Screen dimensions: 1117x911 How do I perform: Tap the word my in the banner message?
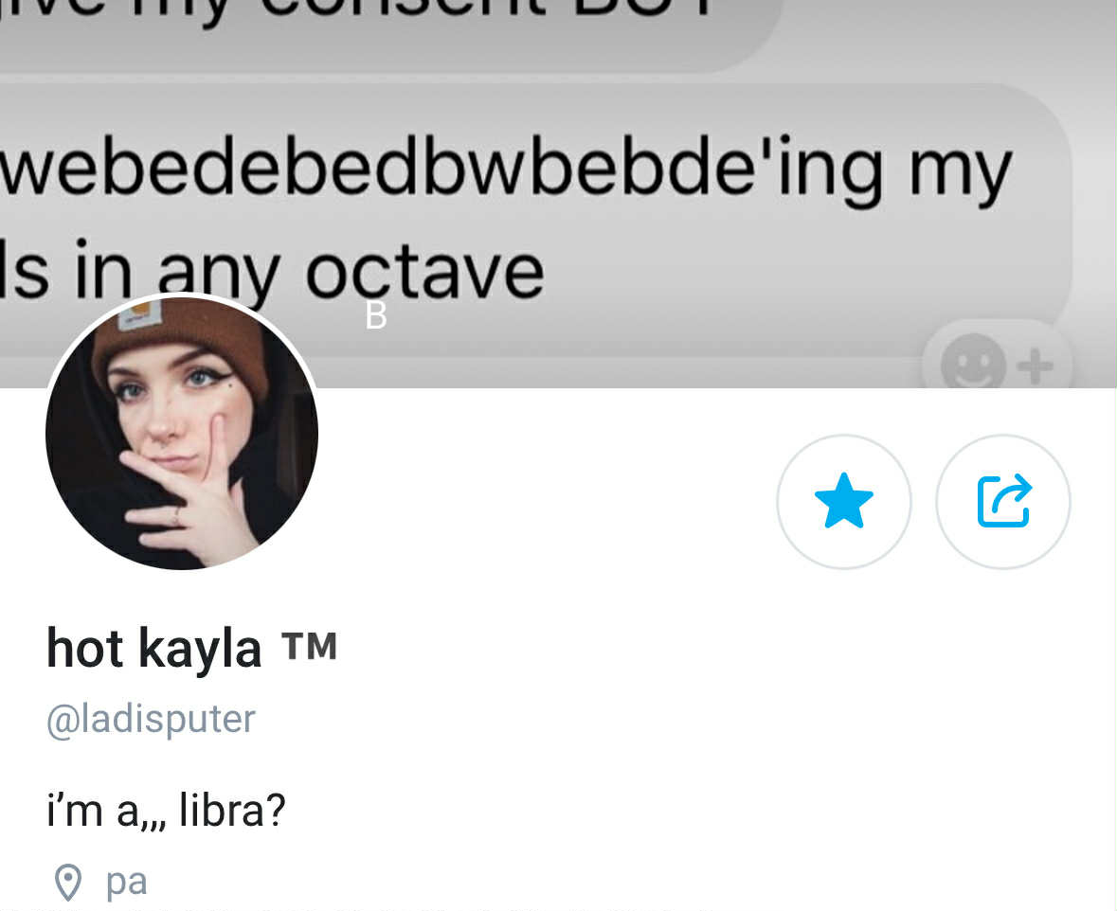tap(961, 174)
